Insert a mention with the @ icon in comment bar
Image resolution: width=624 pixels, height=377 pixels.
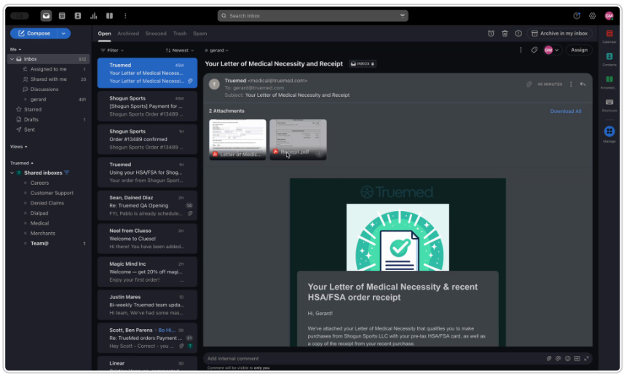click(558, 358)
